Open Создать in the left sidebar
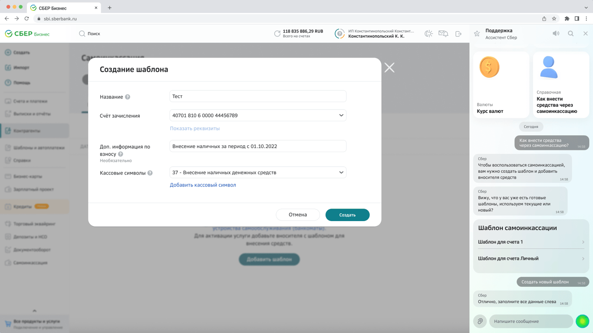This screenshot has width=593, height=333. coord(18,52)
